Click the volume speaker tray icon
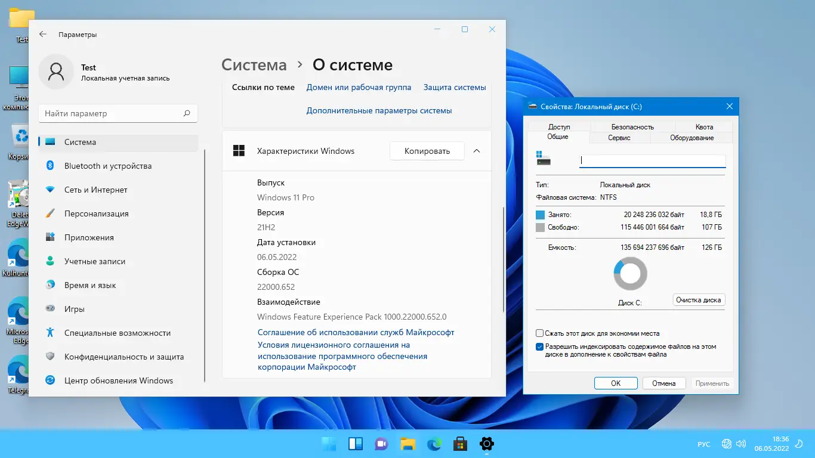The width and height of the screenshot is (815, 458). pyautogui.click(x=741, y=444)
